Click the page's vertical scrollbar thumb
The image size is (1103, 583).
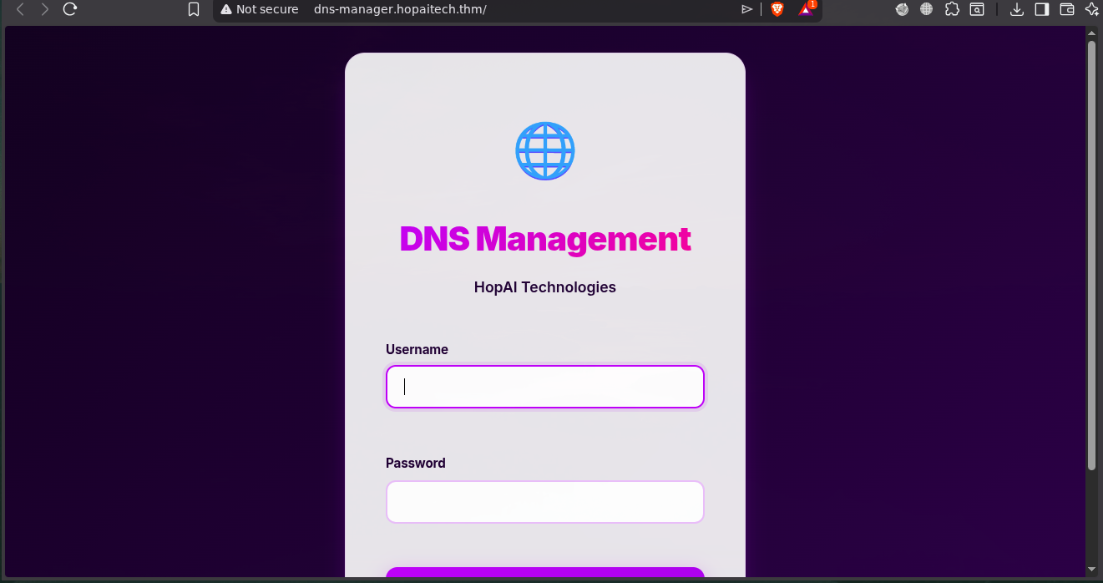[x=1091, y=251]
